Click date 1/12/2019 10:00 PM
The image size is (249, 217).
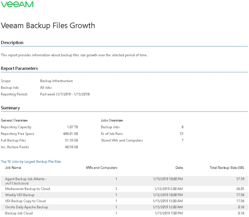(168, 195)
